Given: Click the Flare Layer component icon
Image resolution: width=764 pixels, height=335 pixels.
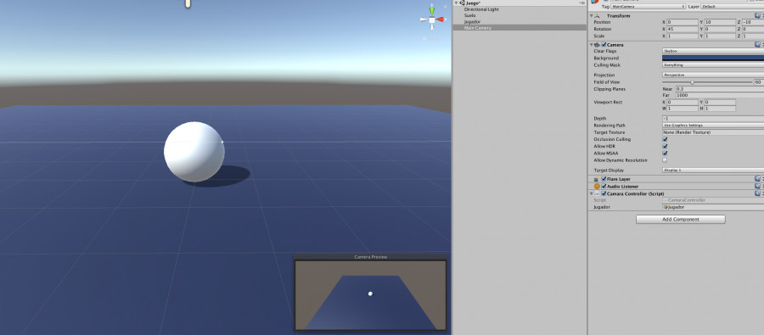Looking at the screenshot, I should pos(597,179).
